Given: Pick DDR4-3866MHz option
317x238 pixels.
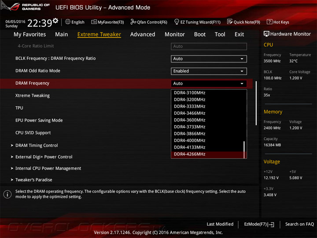Looking at the screenshot, I should point(207,134).
